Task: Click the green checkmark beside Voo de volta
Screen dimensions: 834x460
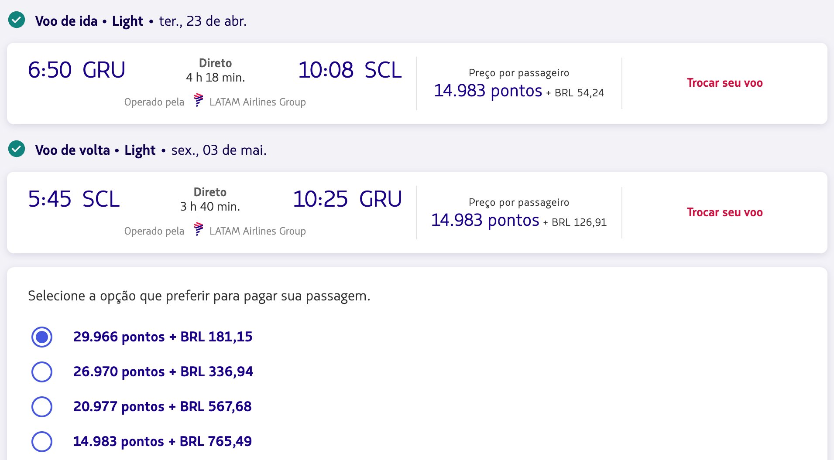Action: pyautogui.click(x=17, y=149)
